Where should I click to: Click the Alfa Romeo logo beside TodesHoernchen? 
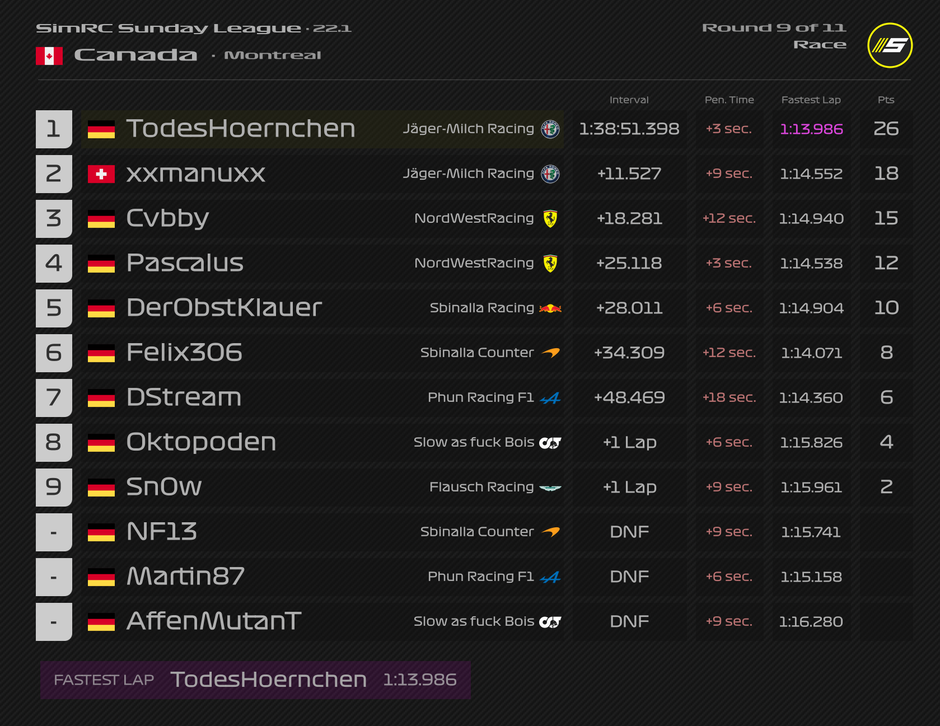pyautogui.click(x=550, y=129)
